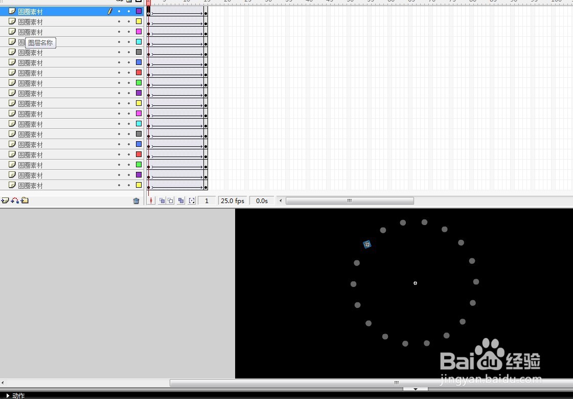Click tween span of the bottom layer
This screenshot has width=573, height=399.
(177, 185)
